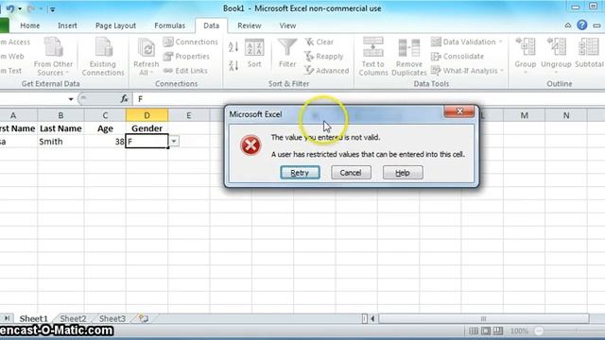
Task: Customize Quick Access Toolbar dropdown
Action: [x=53, y=8]
